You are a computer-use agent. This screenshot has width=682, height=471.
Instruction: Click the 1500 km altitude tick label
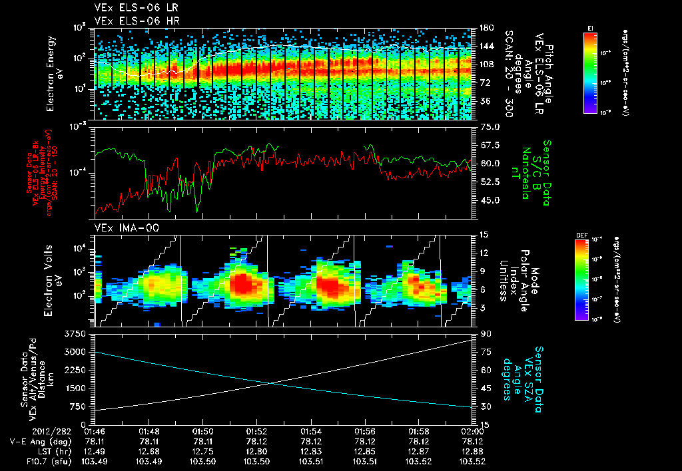[x=75, y=389]
